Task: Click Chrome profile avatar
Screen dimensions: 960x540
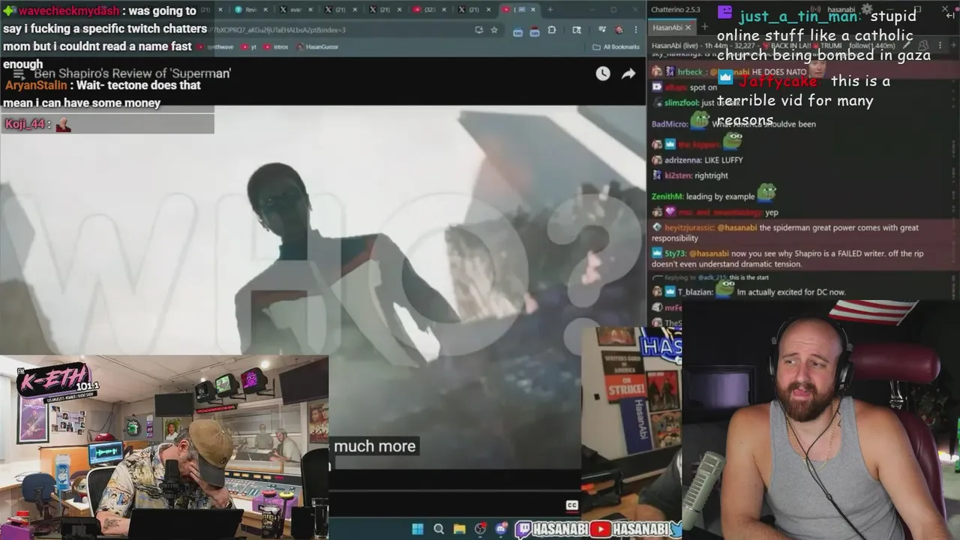Action: [x=619, y=30]
